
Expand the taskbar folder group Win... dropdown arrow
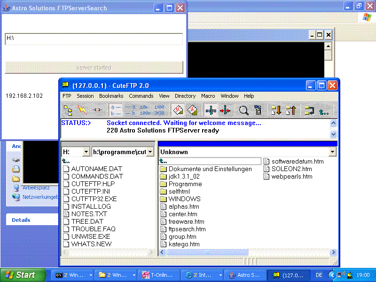pos(134,275)
